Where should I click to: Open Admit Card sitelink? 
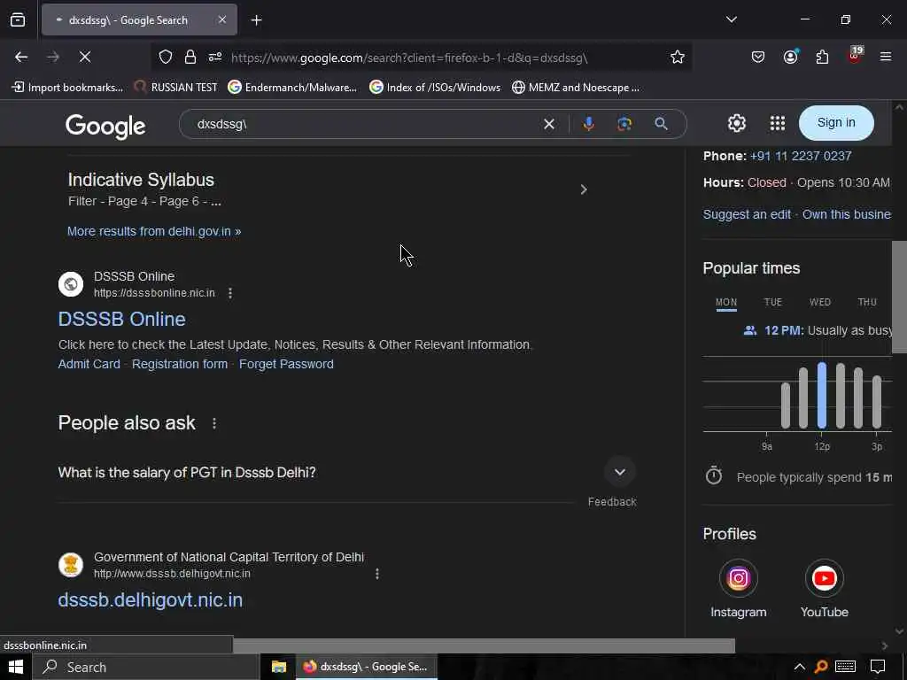[89, 364]
